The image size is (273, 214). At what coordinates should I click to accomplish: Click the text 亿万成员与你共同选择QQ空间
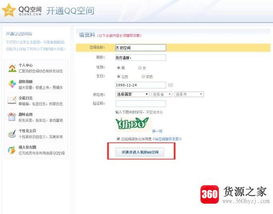[42, 153]
